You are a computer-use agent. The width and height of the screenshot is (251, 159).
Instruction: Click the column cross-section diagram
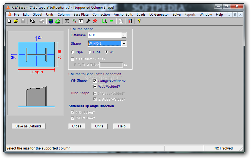tap(36, 54)
